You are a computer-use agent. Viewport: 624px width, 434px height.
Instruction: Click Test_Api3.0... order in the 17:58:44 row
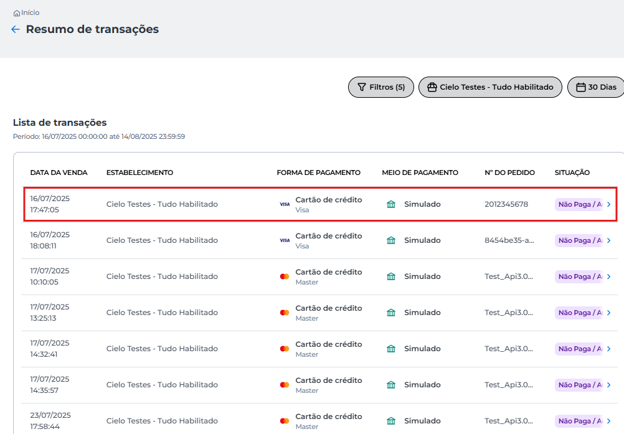(509, 421)
